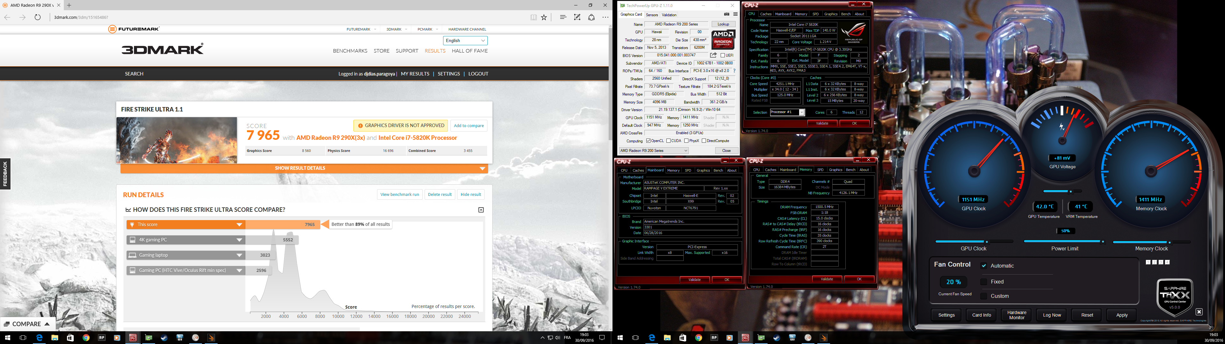
Task: Click the BIOS export share icon in GPU-Z
Action: [713, 56]
